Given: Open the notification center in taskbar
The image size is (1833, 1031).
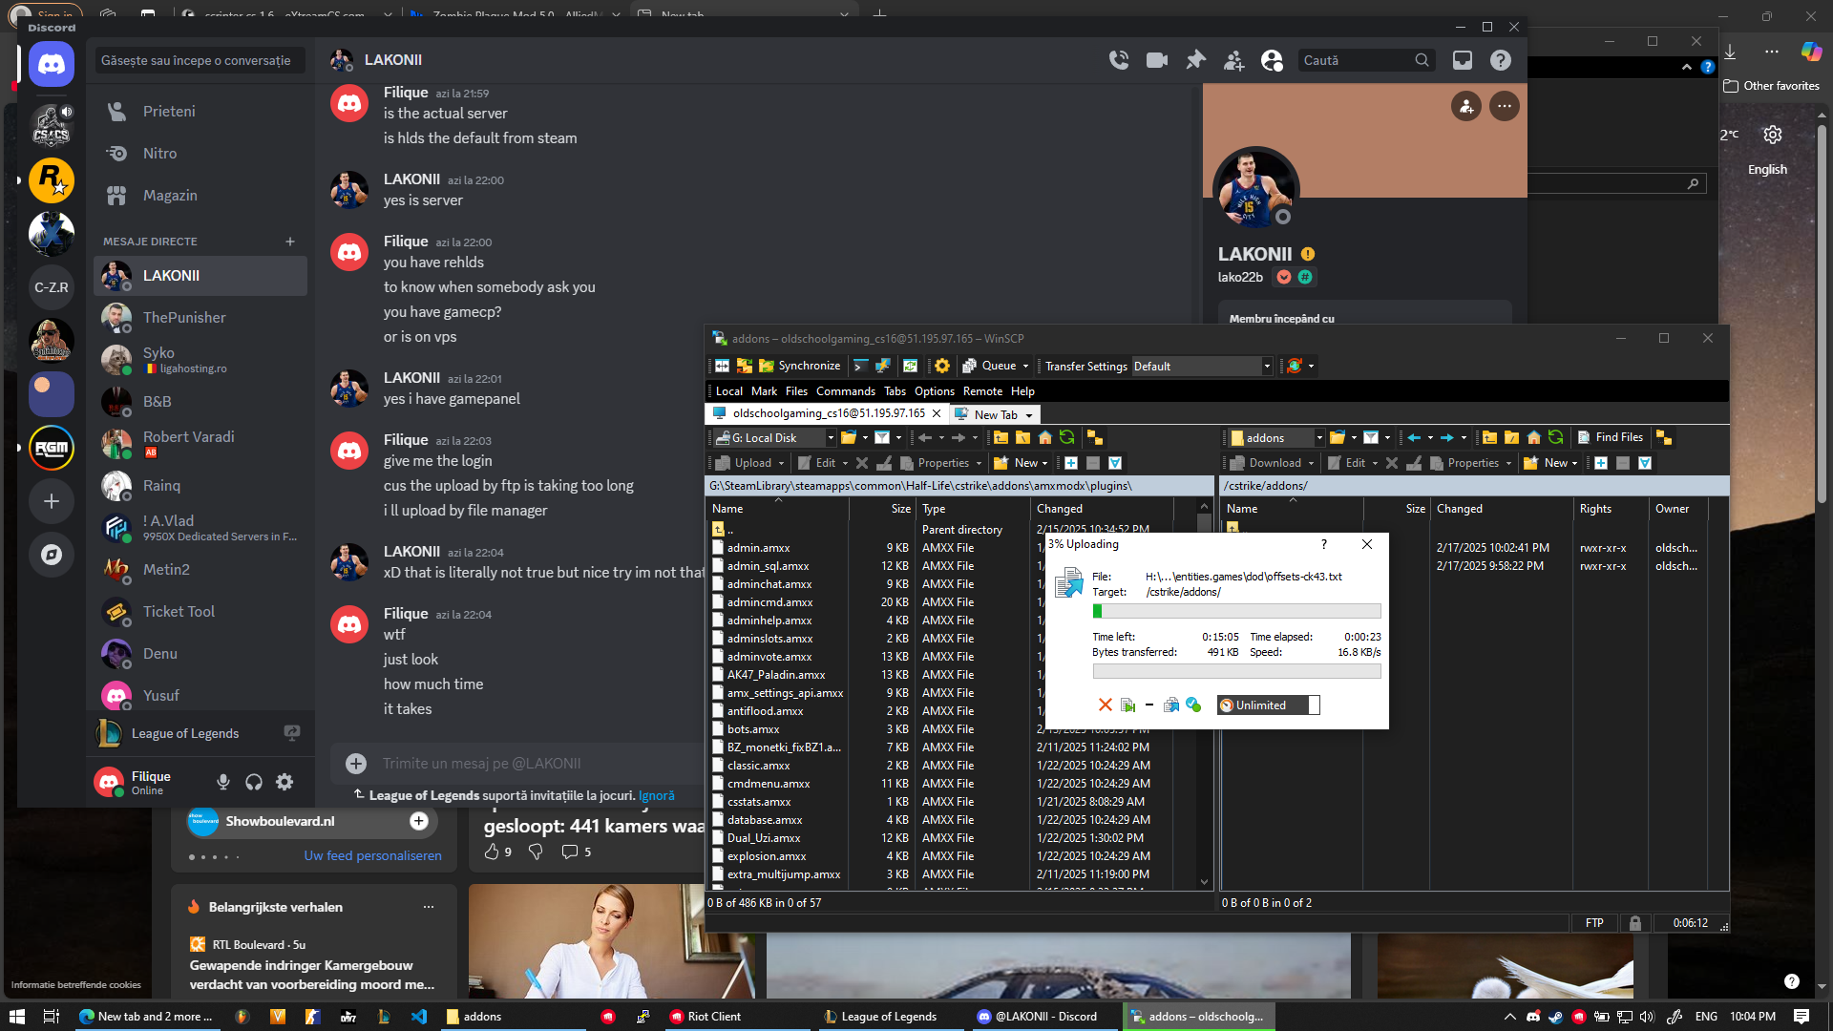Looking at the screenshot, I should click(1801, 1017).
